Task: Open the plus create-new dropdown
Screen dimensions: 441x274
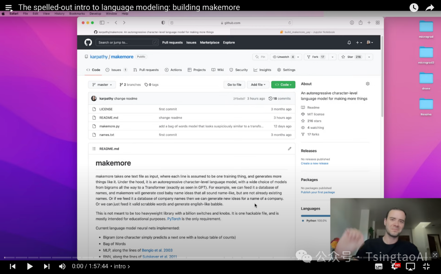Action: [359, 42]
